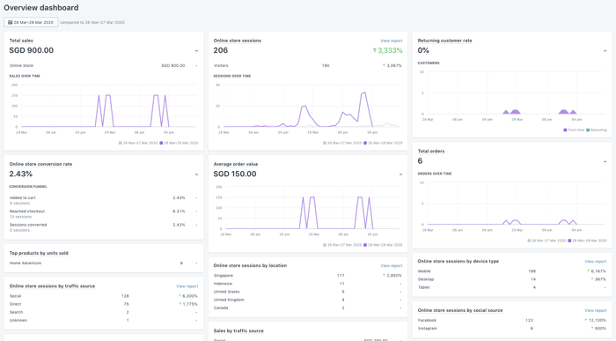Open View report for sessions by device type
Screen dimensions: 616x341
coord(596,262)
